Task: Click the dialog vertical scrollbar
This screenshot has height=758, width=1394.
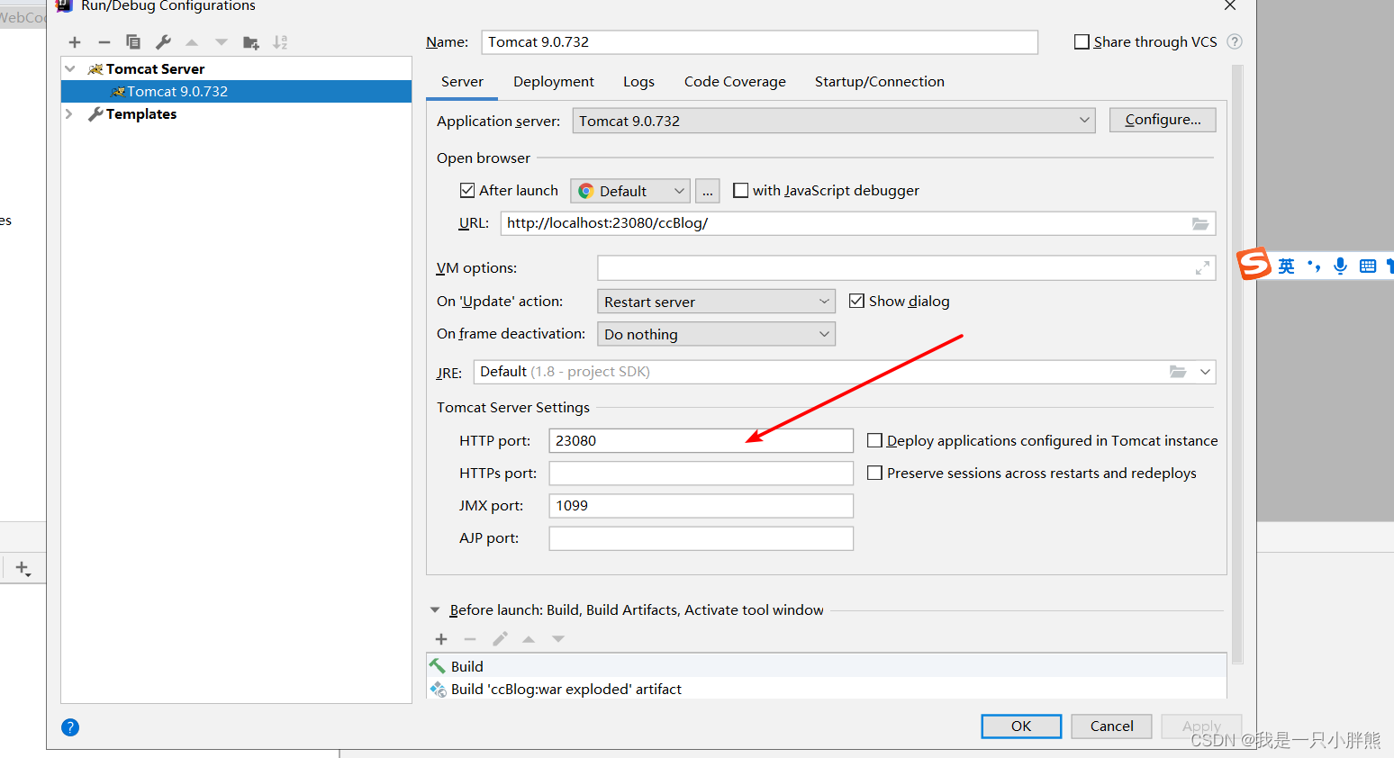Action: (x=1237, y=365)
